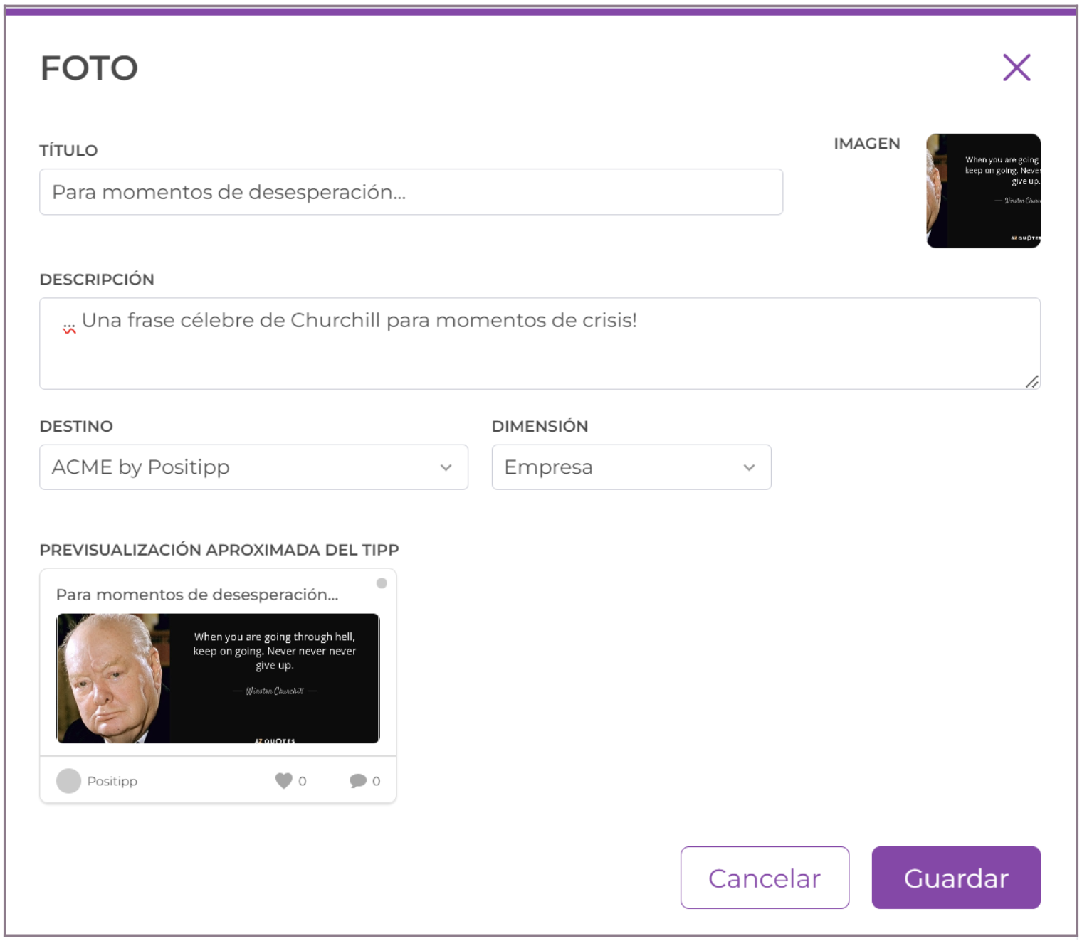1082x946 pixels.
Task: Click the 'Positipp' author name in preview
Action: (x=112, y=781)
